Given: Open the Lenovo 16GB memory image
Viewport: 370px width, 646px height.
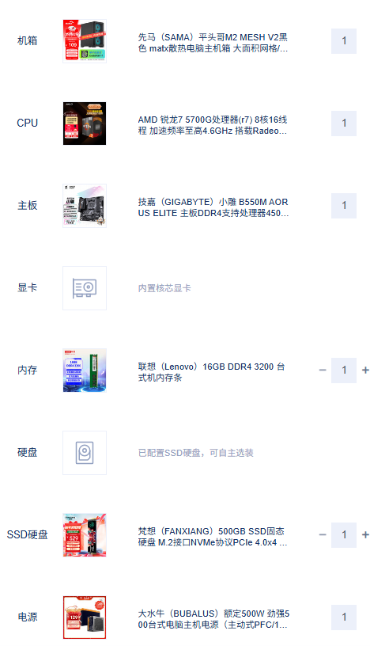Looking at the screenshot, I should [x=85, y=370].
